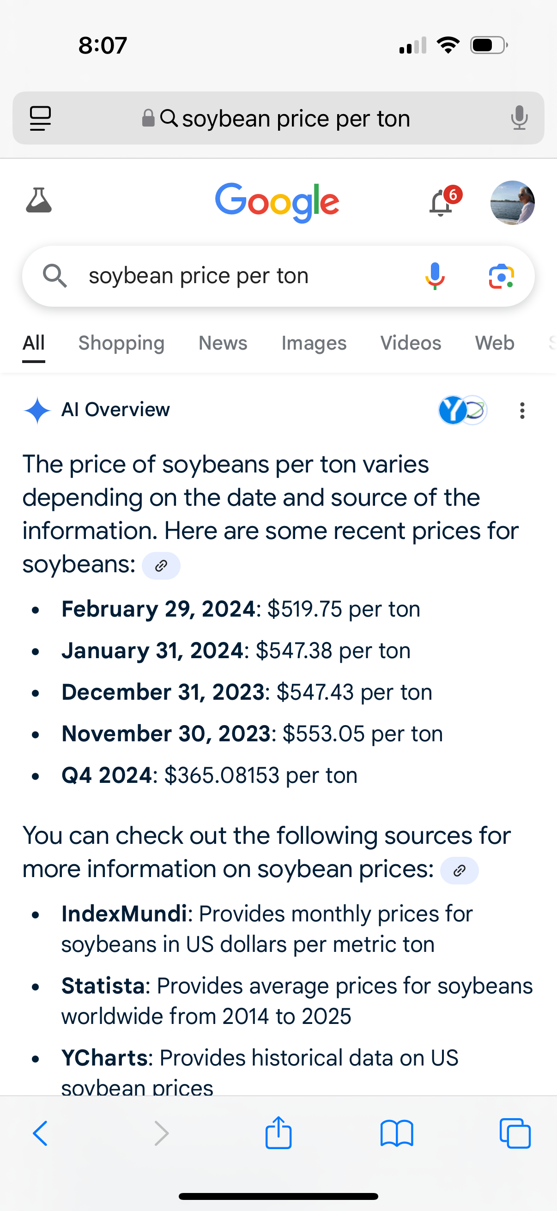Open the Safari share sheet
This screenshot has height=1211, width=557.
(x=279, y=1132)
